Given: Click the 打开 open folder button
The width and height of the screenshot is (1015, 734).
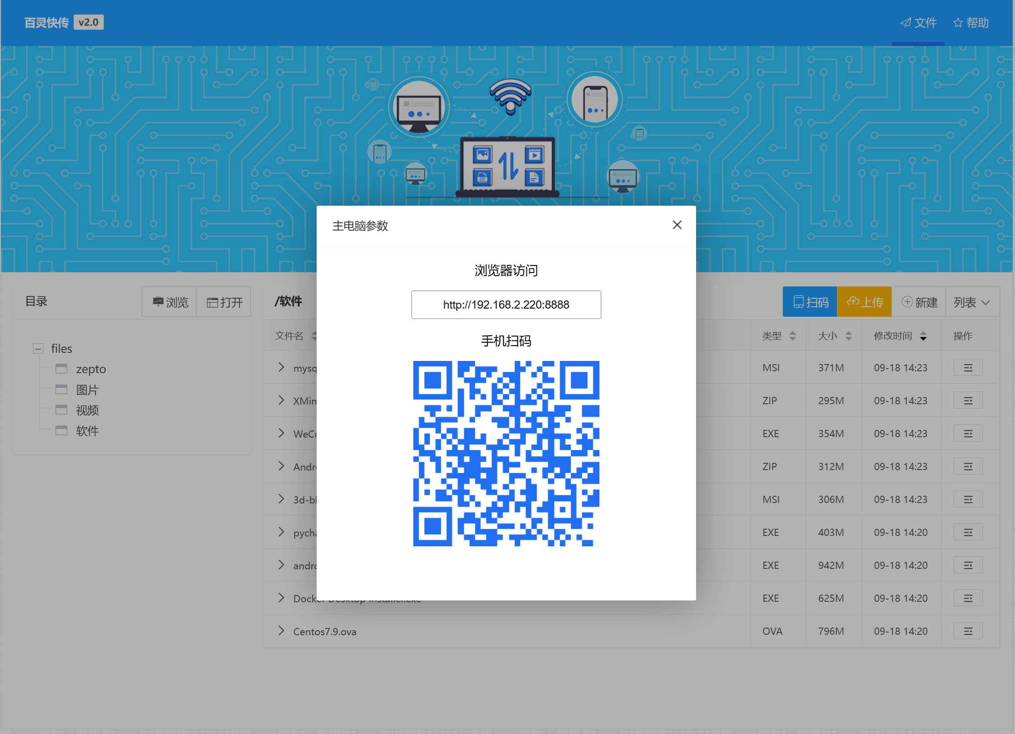Looking at the screenshot, I should [x=224, y=302].
